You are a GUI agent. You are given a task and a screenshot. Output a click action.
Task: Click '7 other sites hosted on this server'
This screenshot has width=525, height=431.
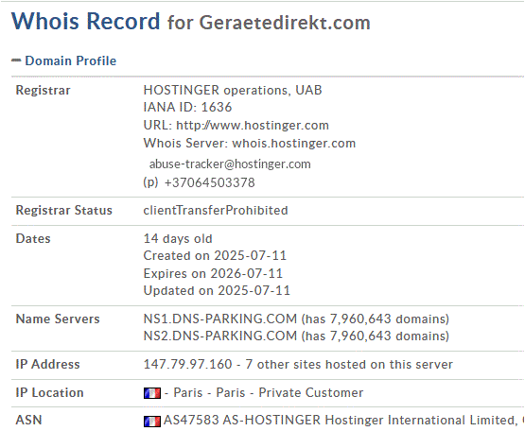coord(349,364)
